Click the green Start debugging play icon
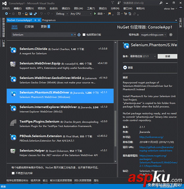Image resolution: width=184 pixels, height=189 pixels. pos(95,14)
